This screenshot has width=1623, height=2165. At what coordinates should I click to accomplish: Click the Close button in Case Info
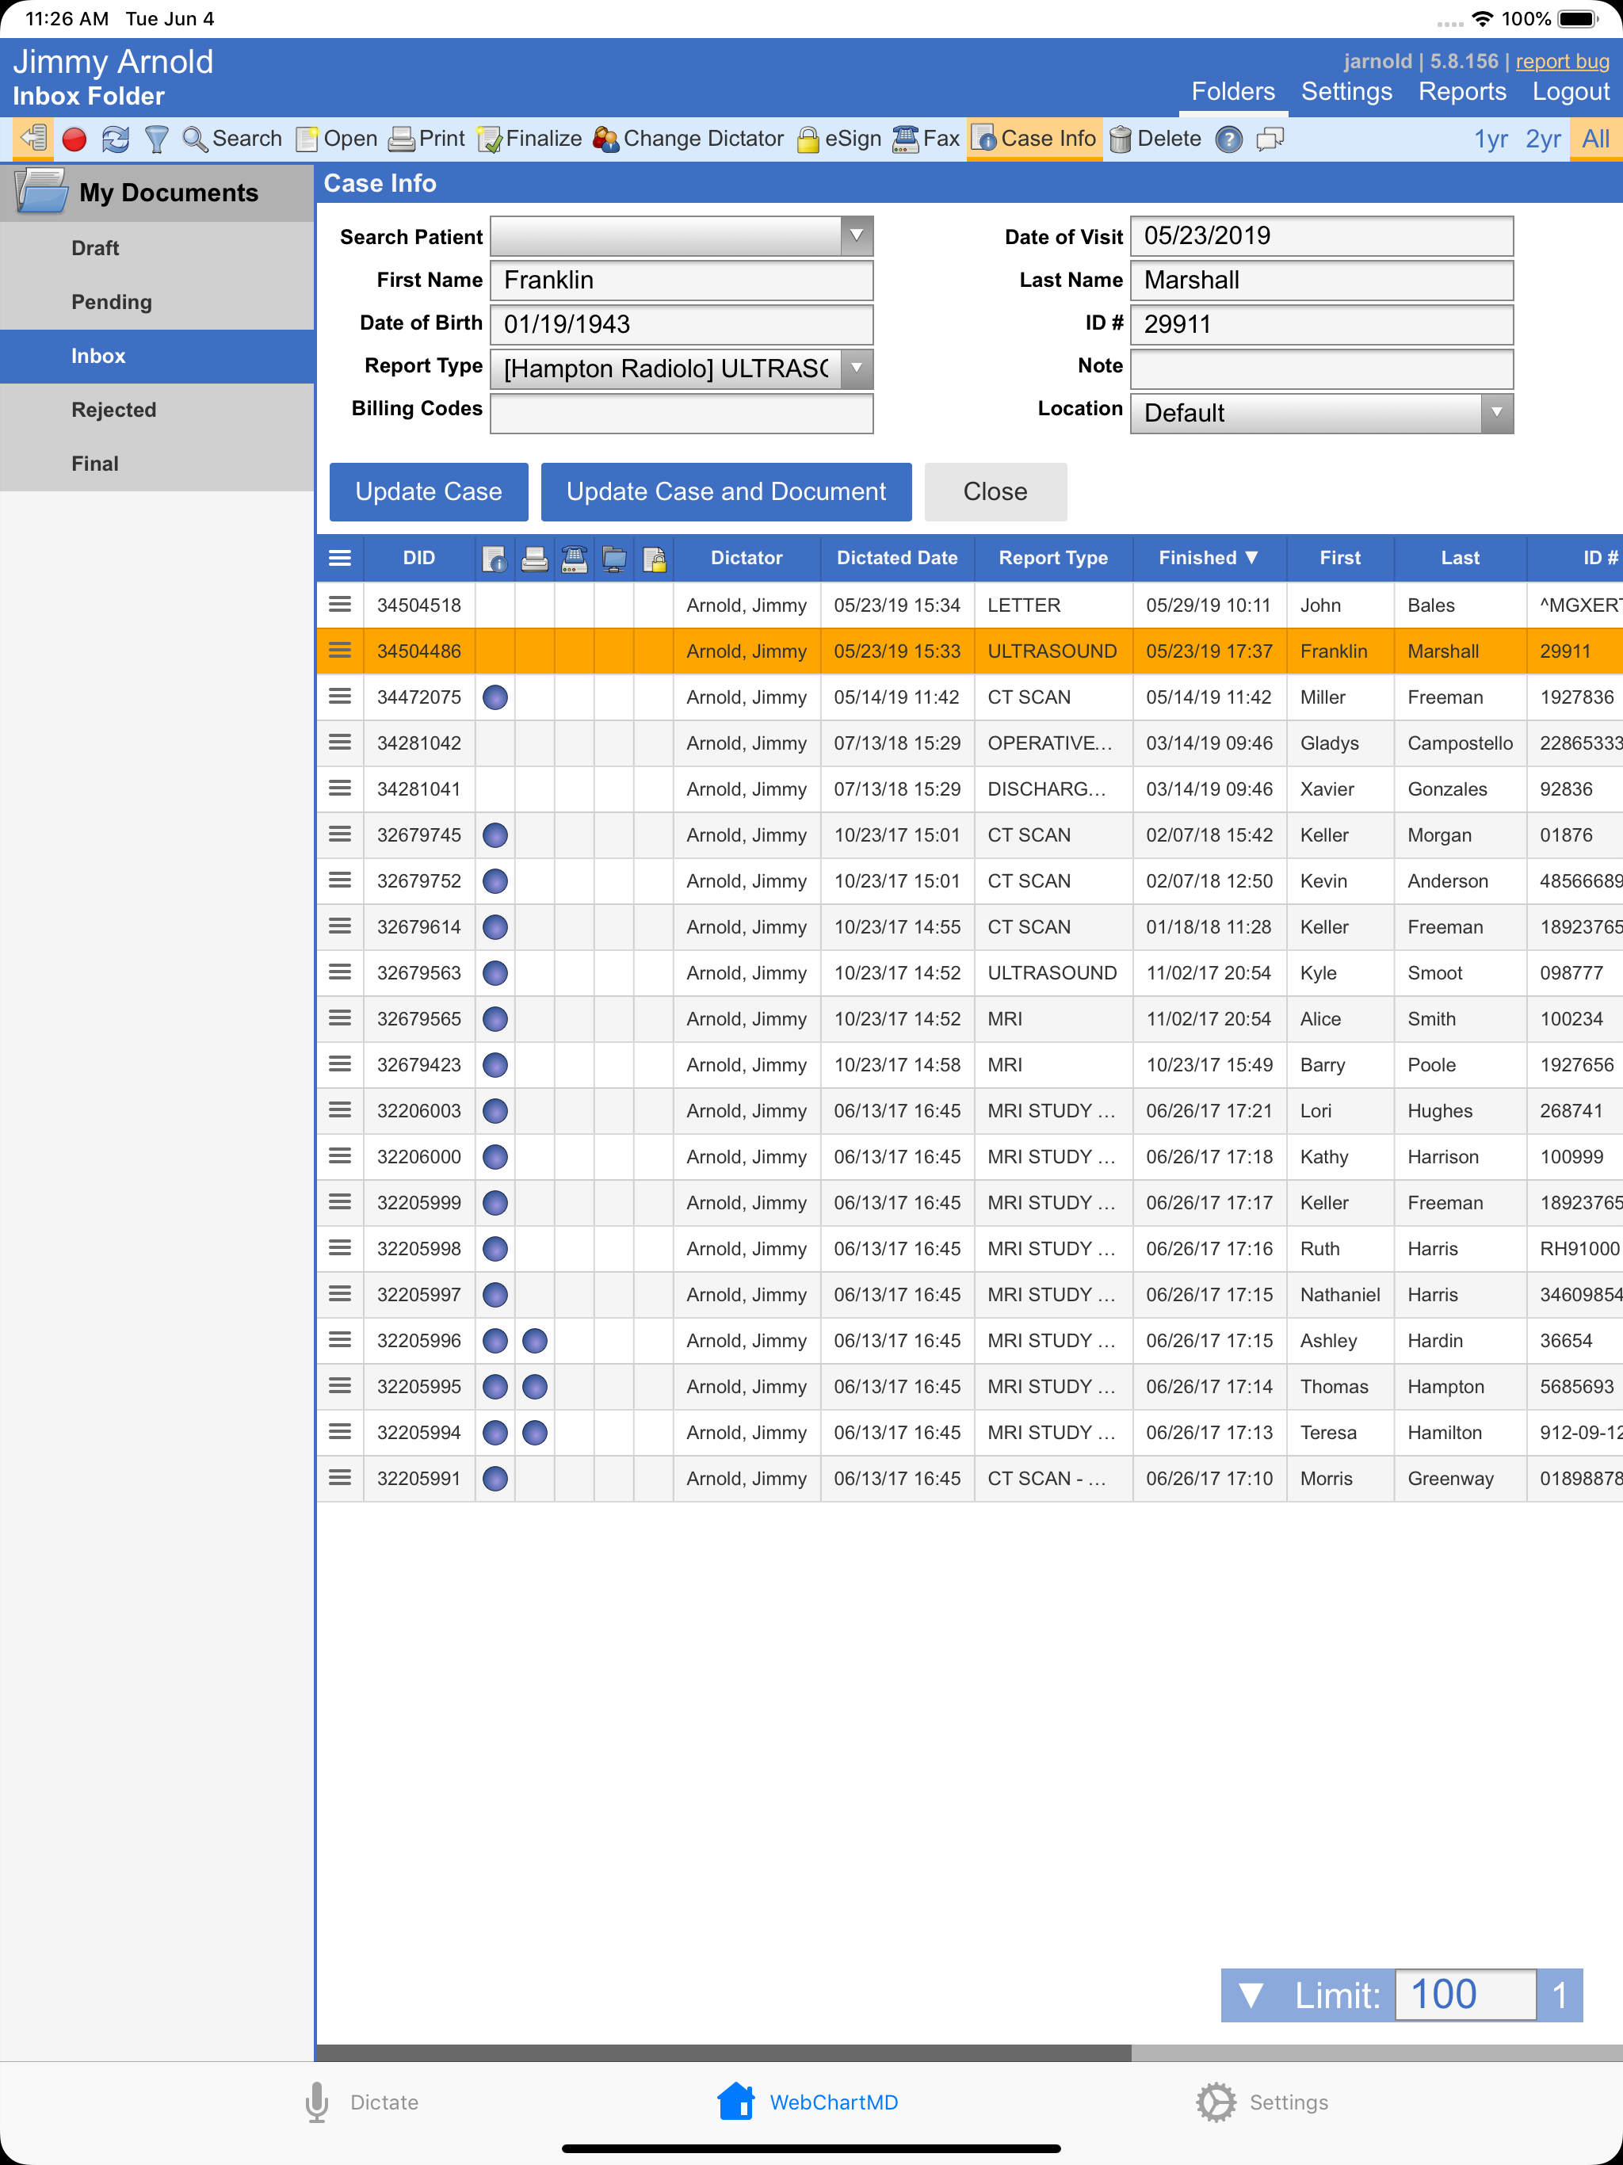[995, 491]
